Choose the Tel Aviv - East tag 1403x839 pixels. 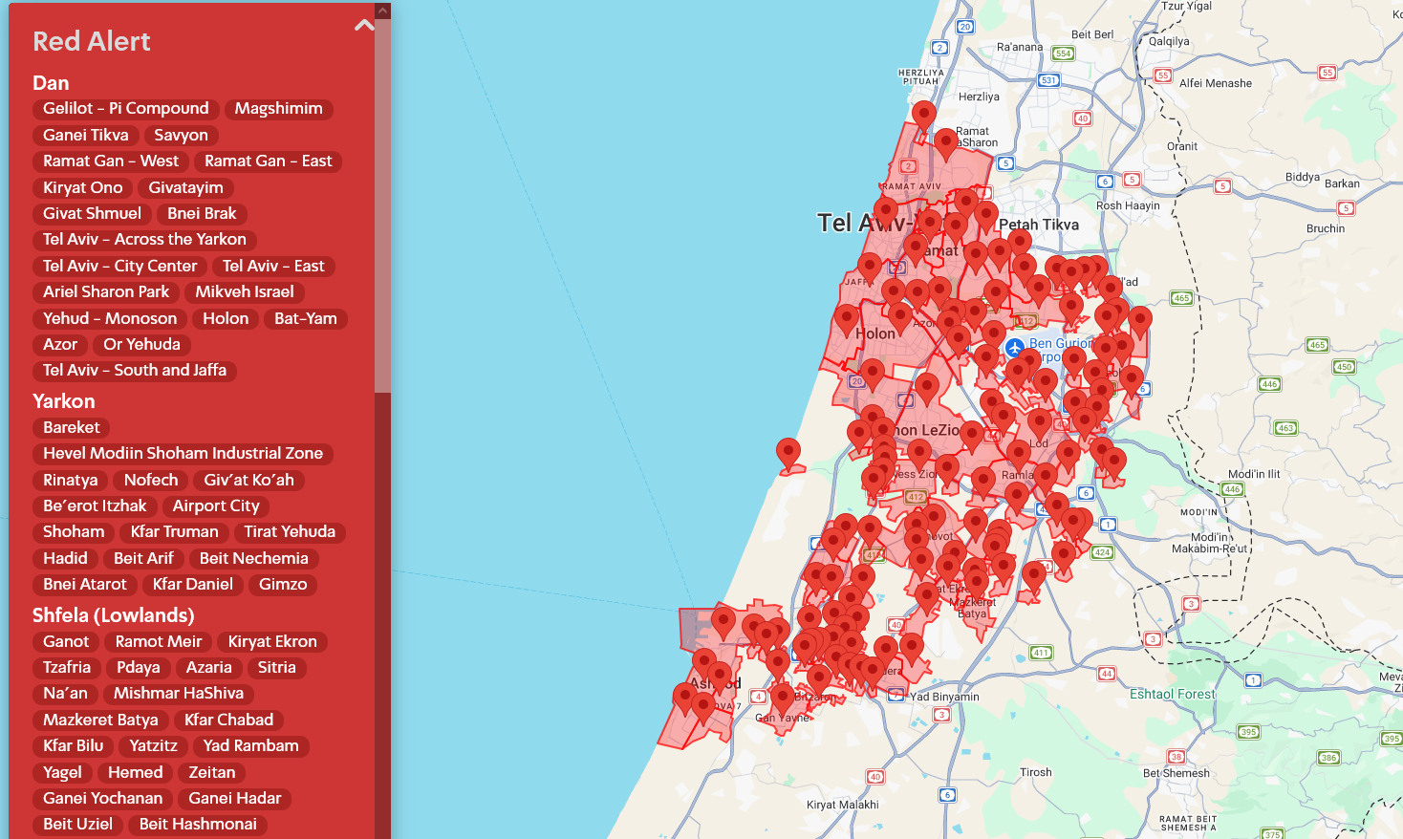click(x=273, y=267)
